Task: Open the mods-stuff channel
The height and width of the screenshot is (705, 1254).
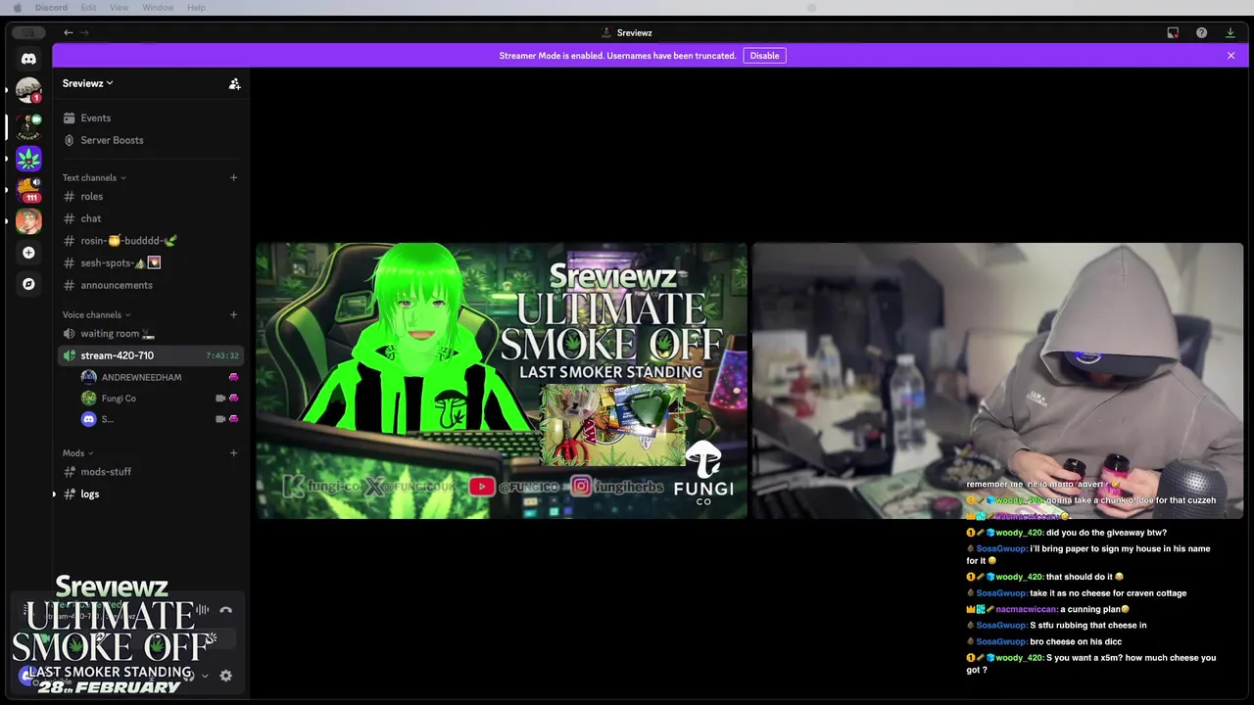Action: coord(149,471)
